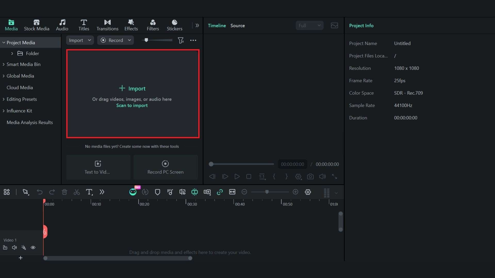Zoom in timeline with plus icon
Viewport: 495px width, 278px height.
(295, 192)
